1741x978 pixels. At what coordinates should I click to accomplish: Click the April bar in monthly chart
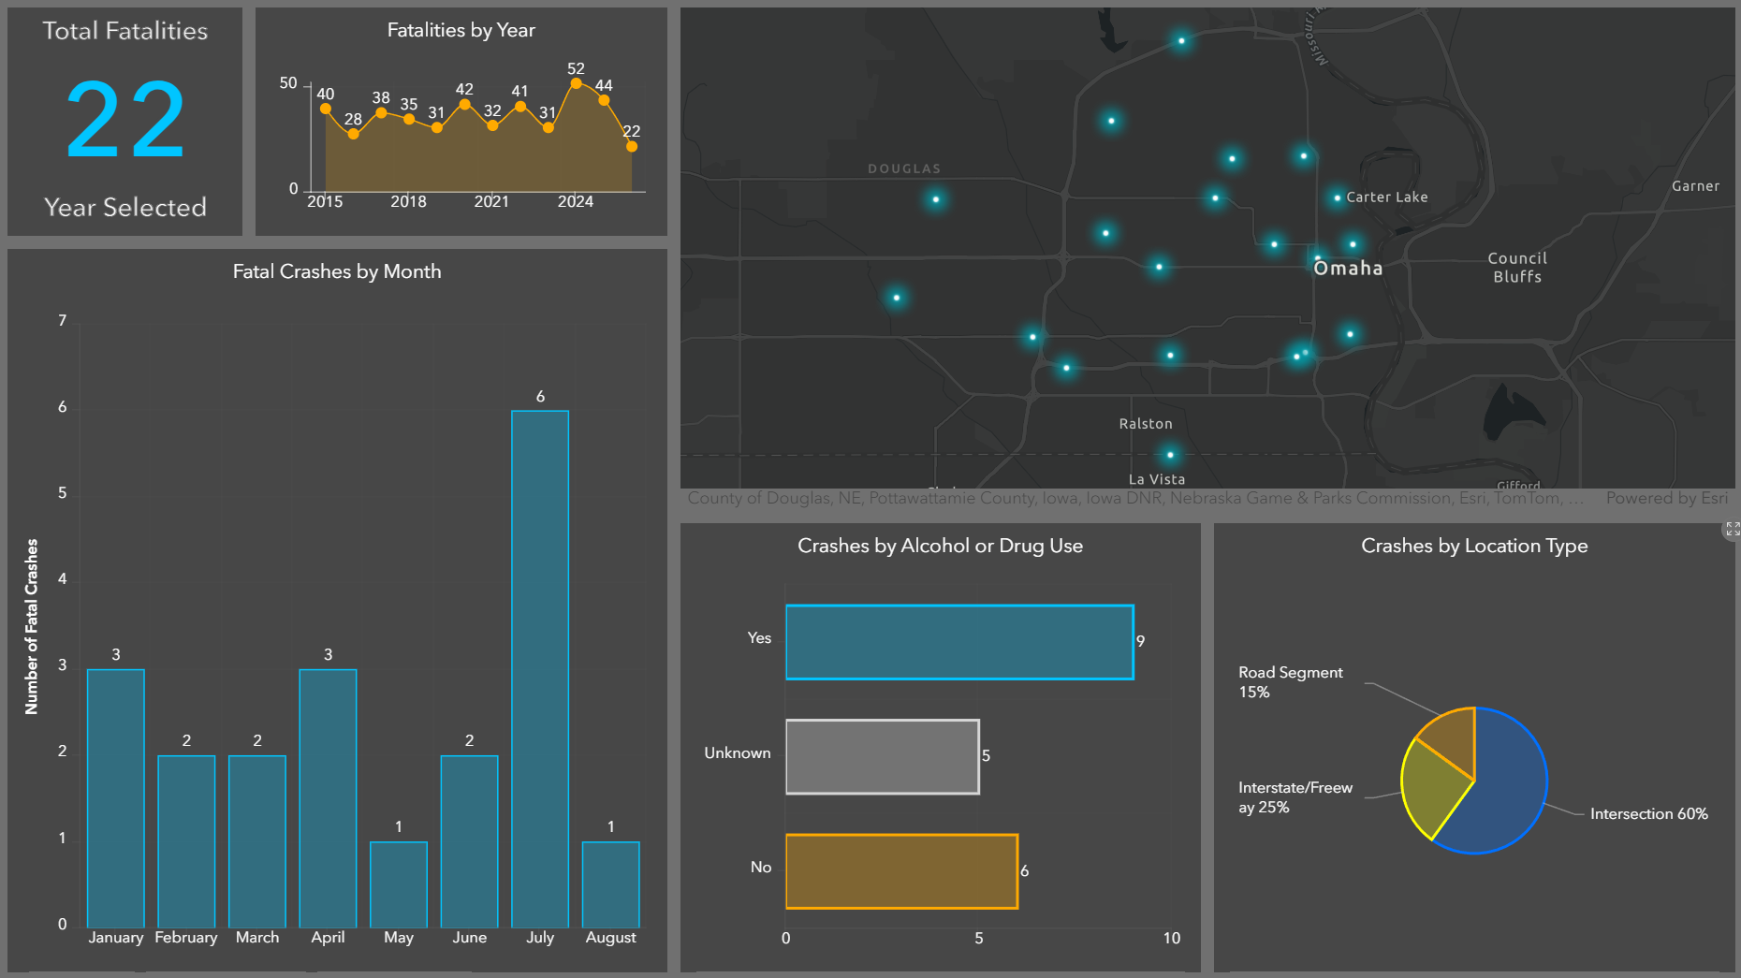pyautogui.click(x=328, y=798)
